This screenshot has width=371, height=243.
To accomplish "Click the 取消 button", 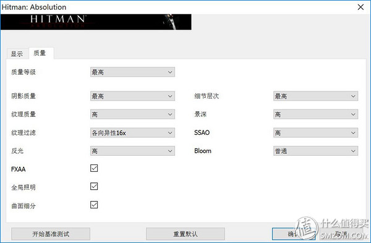I will tap(341, 234).
